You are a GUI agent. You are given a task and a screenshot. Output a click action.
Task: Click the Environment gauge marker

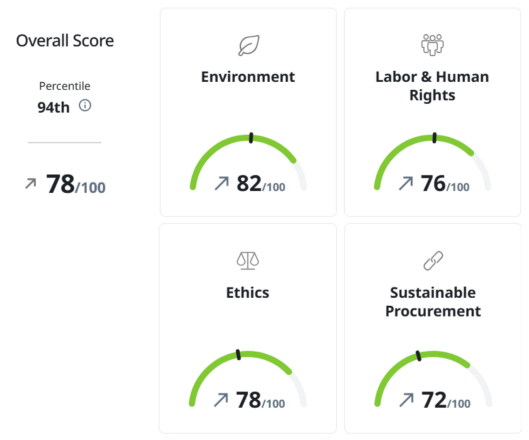(250, 138)
